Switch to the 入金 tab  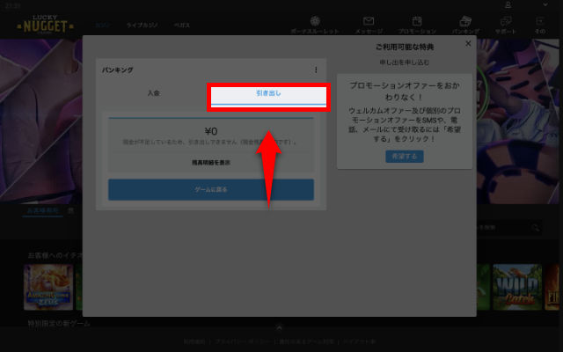click(154, 92)
